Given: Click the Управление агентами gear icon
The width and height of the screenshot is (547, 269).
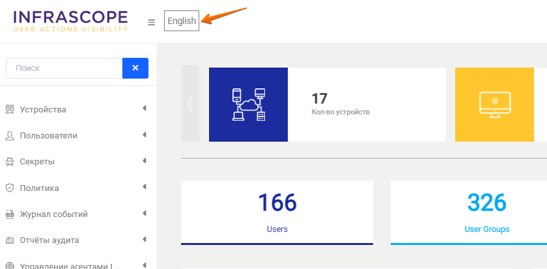Looking at the screenshot, I should point(10,266).
